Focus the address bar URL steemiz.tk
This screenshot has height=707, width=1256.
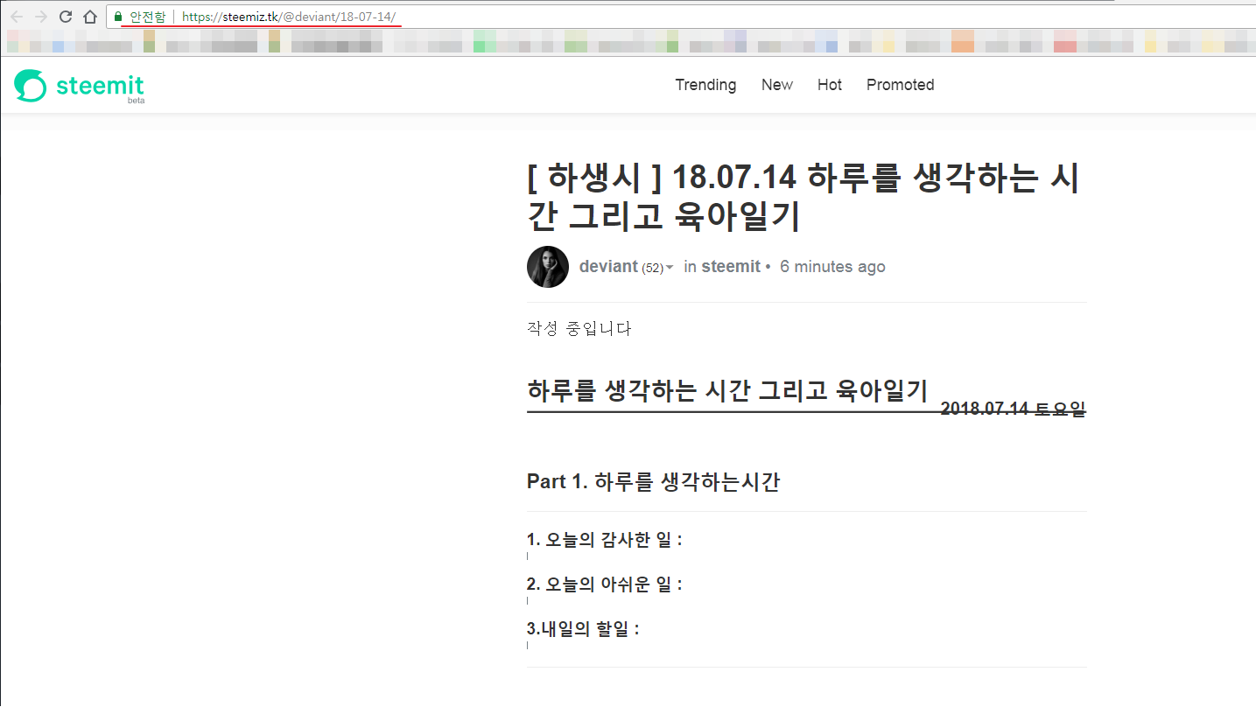click(x=289, y=17)
